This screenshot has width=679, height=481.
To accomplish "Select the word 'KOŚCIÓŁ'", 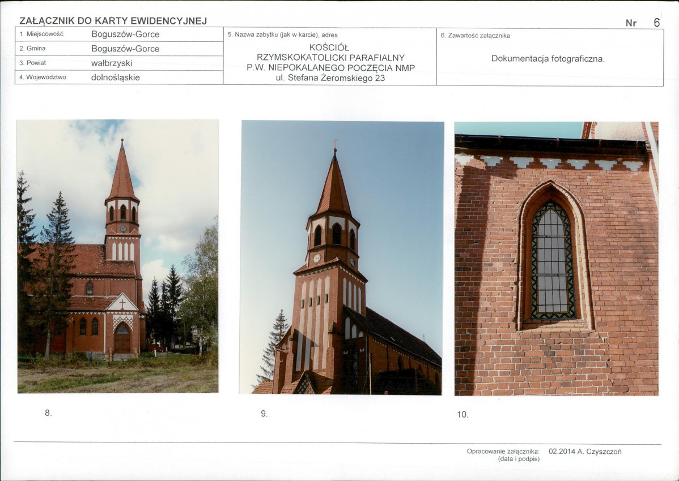I will coord(329,48).
